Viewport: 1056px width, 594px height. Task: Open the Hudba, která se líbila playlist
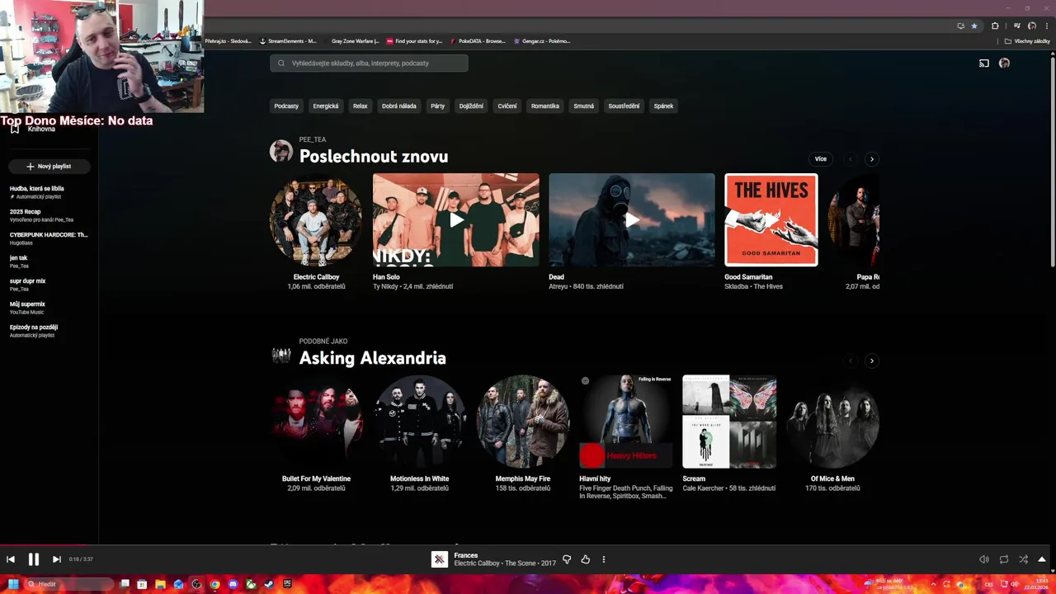tap(49, 192)
